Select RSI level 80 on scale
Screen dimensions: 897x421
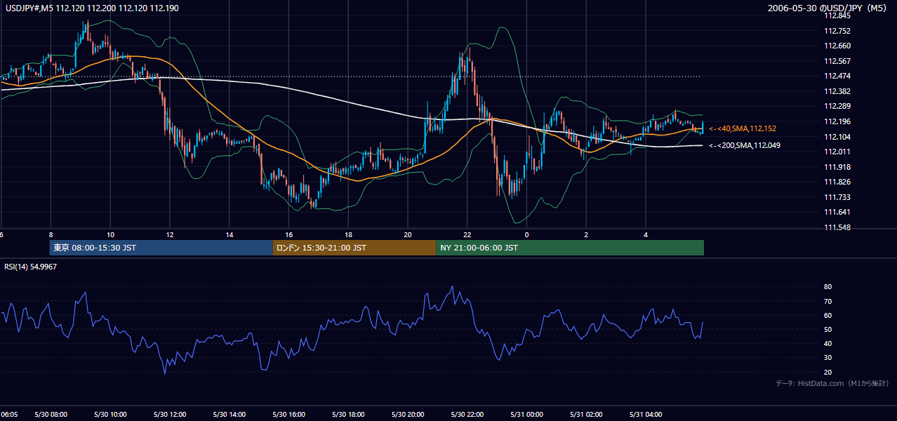pos(828,287)
